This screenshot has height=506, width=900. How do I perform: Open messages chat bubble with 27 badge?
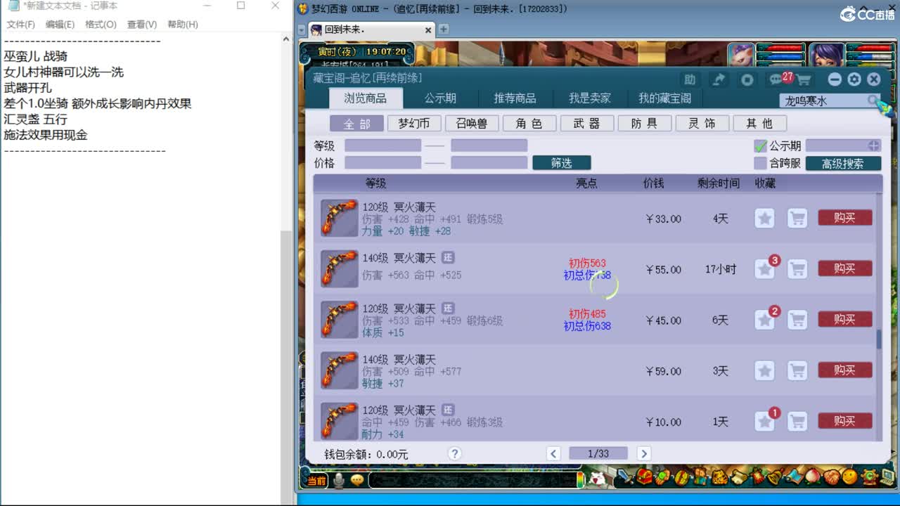pyautogui.click(x=778, y=79)
